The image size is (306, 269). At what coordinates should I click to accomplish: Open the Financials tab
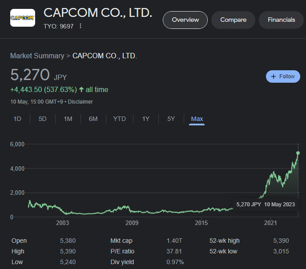281,20
